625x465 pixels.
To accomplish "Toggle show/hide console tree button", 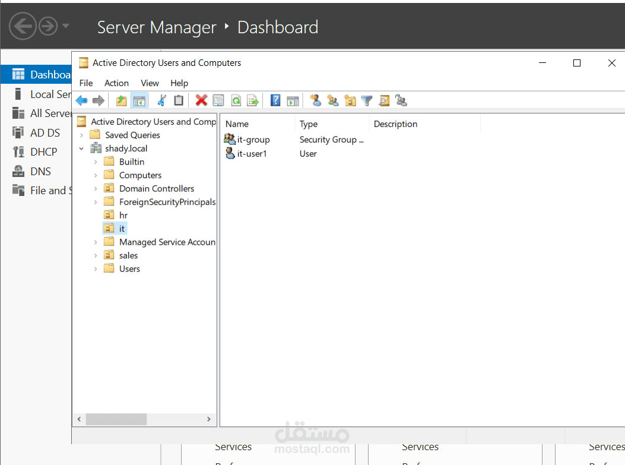I will click(x=139, y=101).
